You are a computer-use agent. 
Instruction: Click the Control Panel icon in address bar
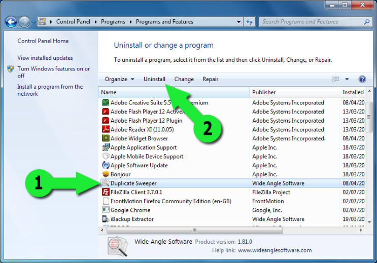pos(42,22)
